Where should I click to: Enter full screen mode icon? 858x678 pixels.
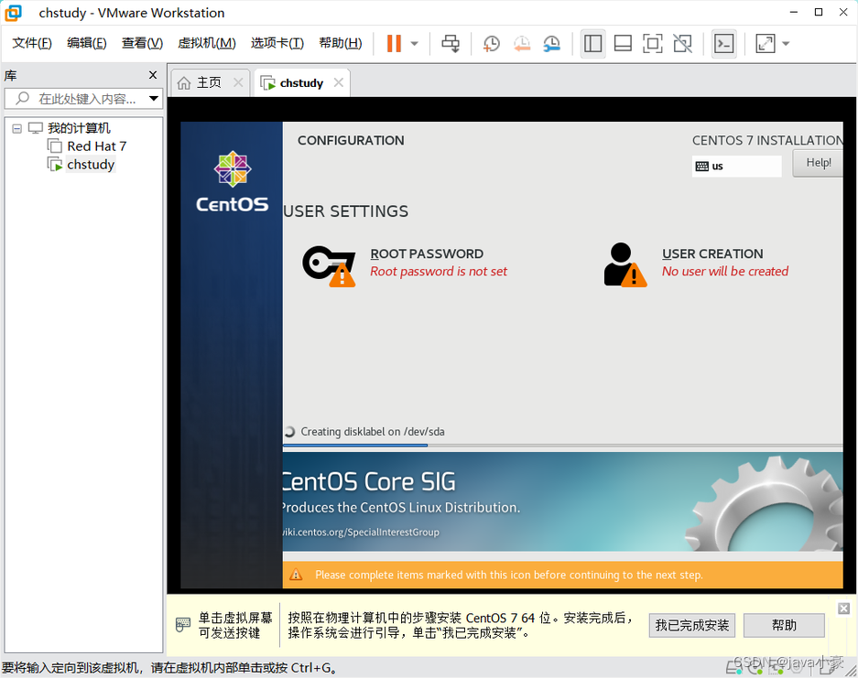652,44
